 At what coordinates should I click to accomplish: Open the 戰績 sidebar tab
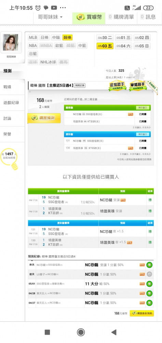tap(12, 87)
